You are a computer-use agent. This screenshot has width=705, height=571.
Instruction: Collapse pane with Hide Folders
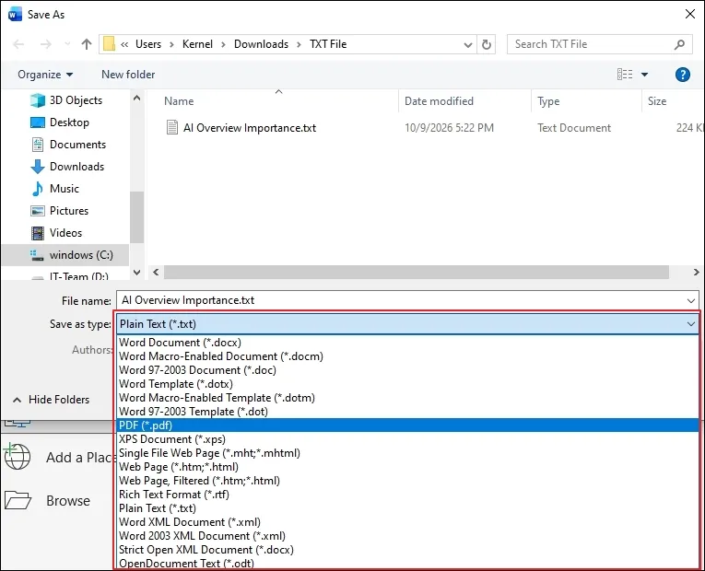click(52, 400)
